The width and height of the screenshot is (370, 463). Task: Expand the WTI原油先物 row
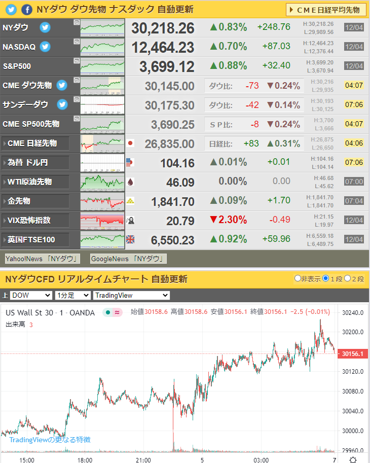pyautogui.click(x=35, y=182)
